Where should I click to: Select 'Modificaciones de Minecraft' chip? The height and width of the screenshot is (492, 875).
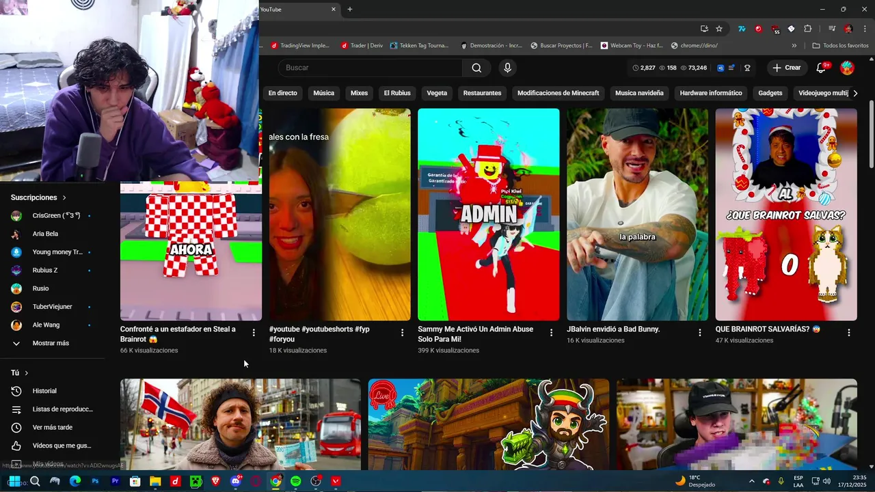pos(558,93)
